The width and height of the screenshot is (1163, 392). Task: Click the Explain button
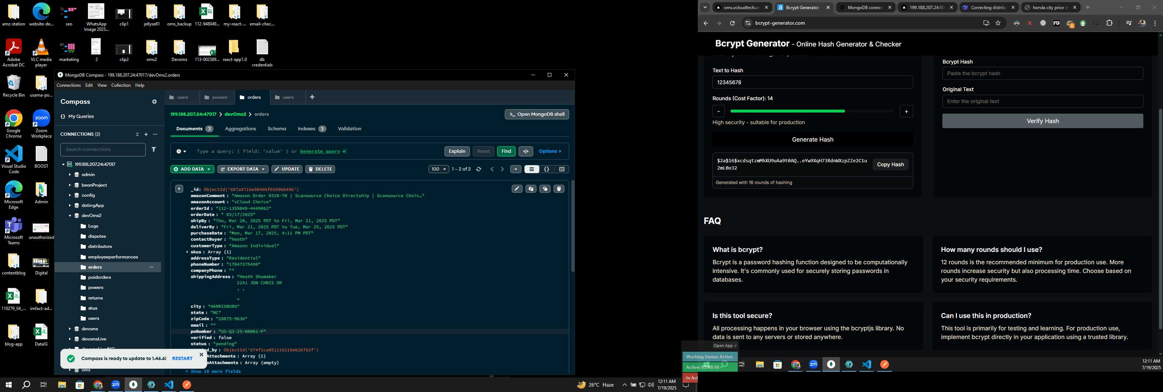pyautogui.click(x=457, y=152)
